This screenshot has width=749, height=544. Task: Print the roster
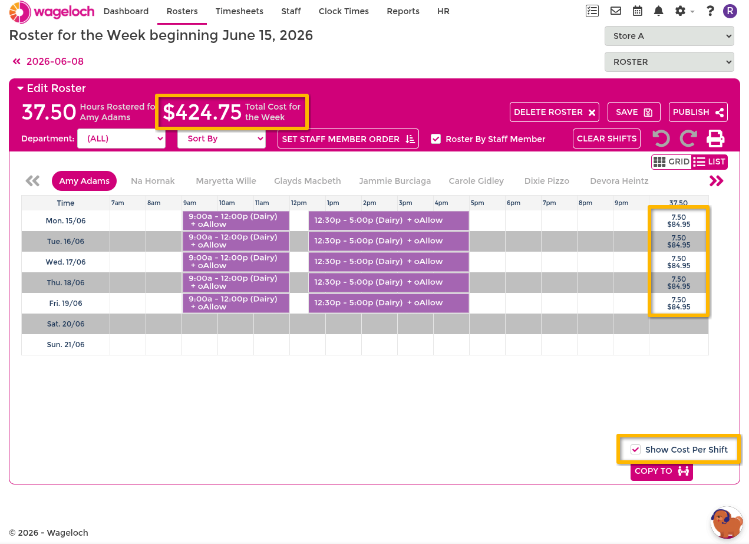715,139
